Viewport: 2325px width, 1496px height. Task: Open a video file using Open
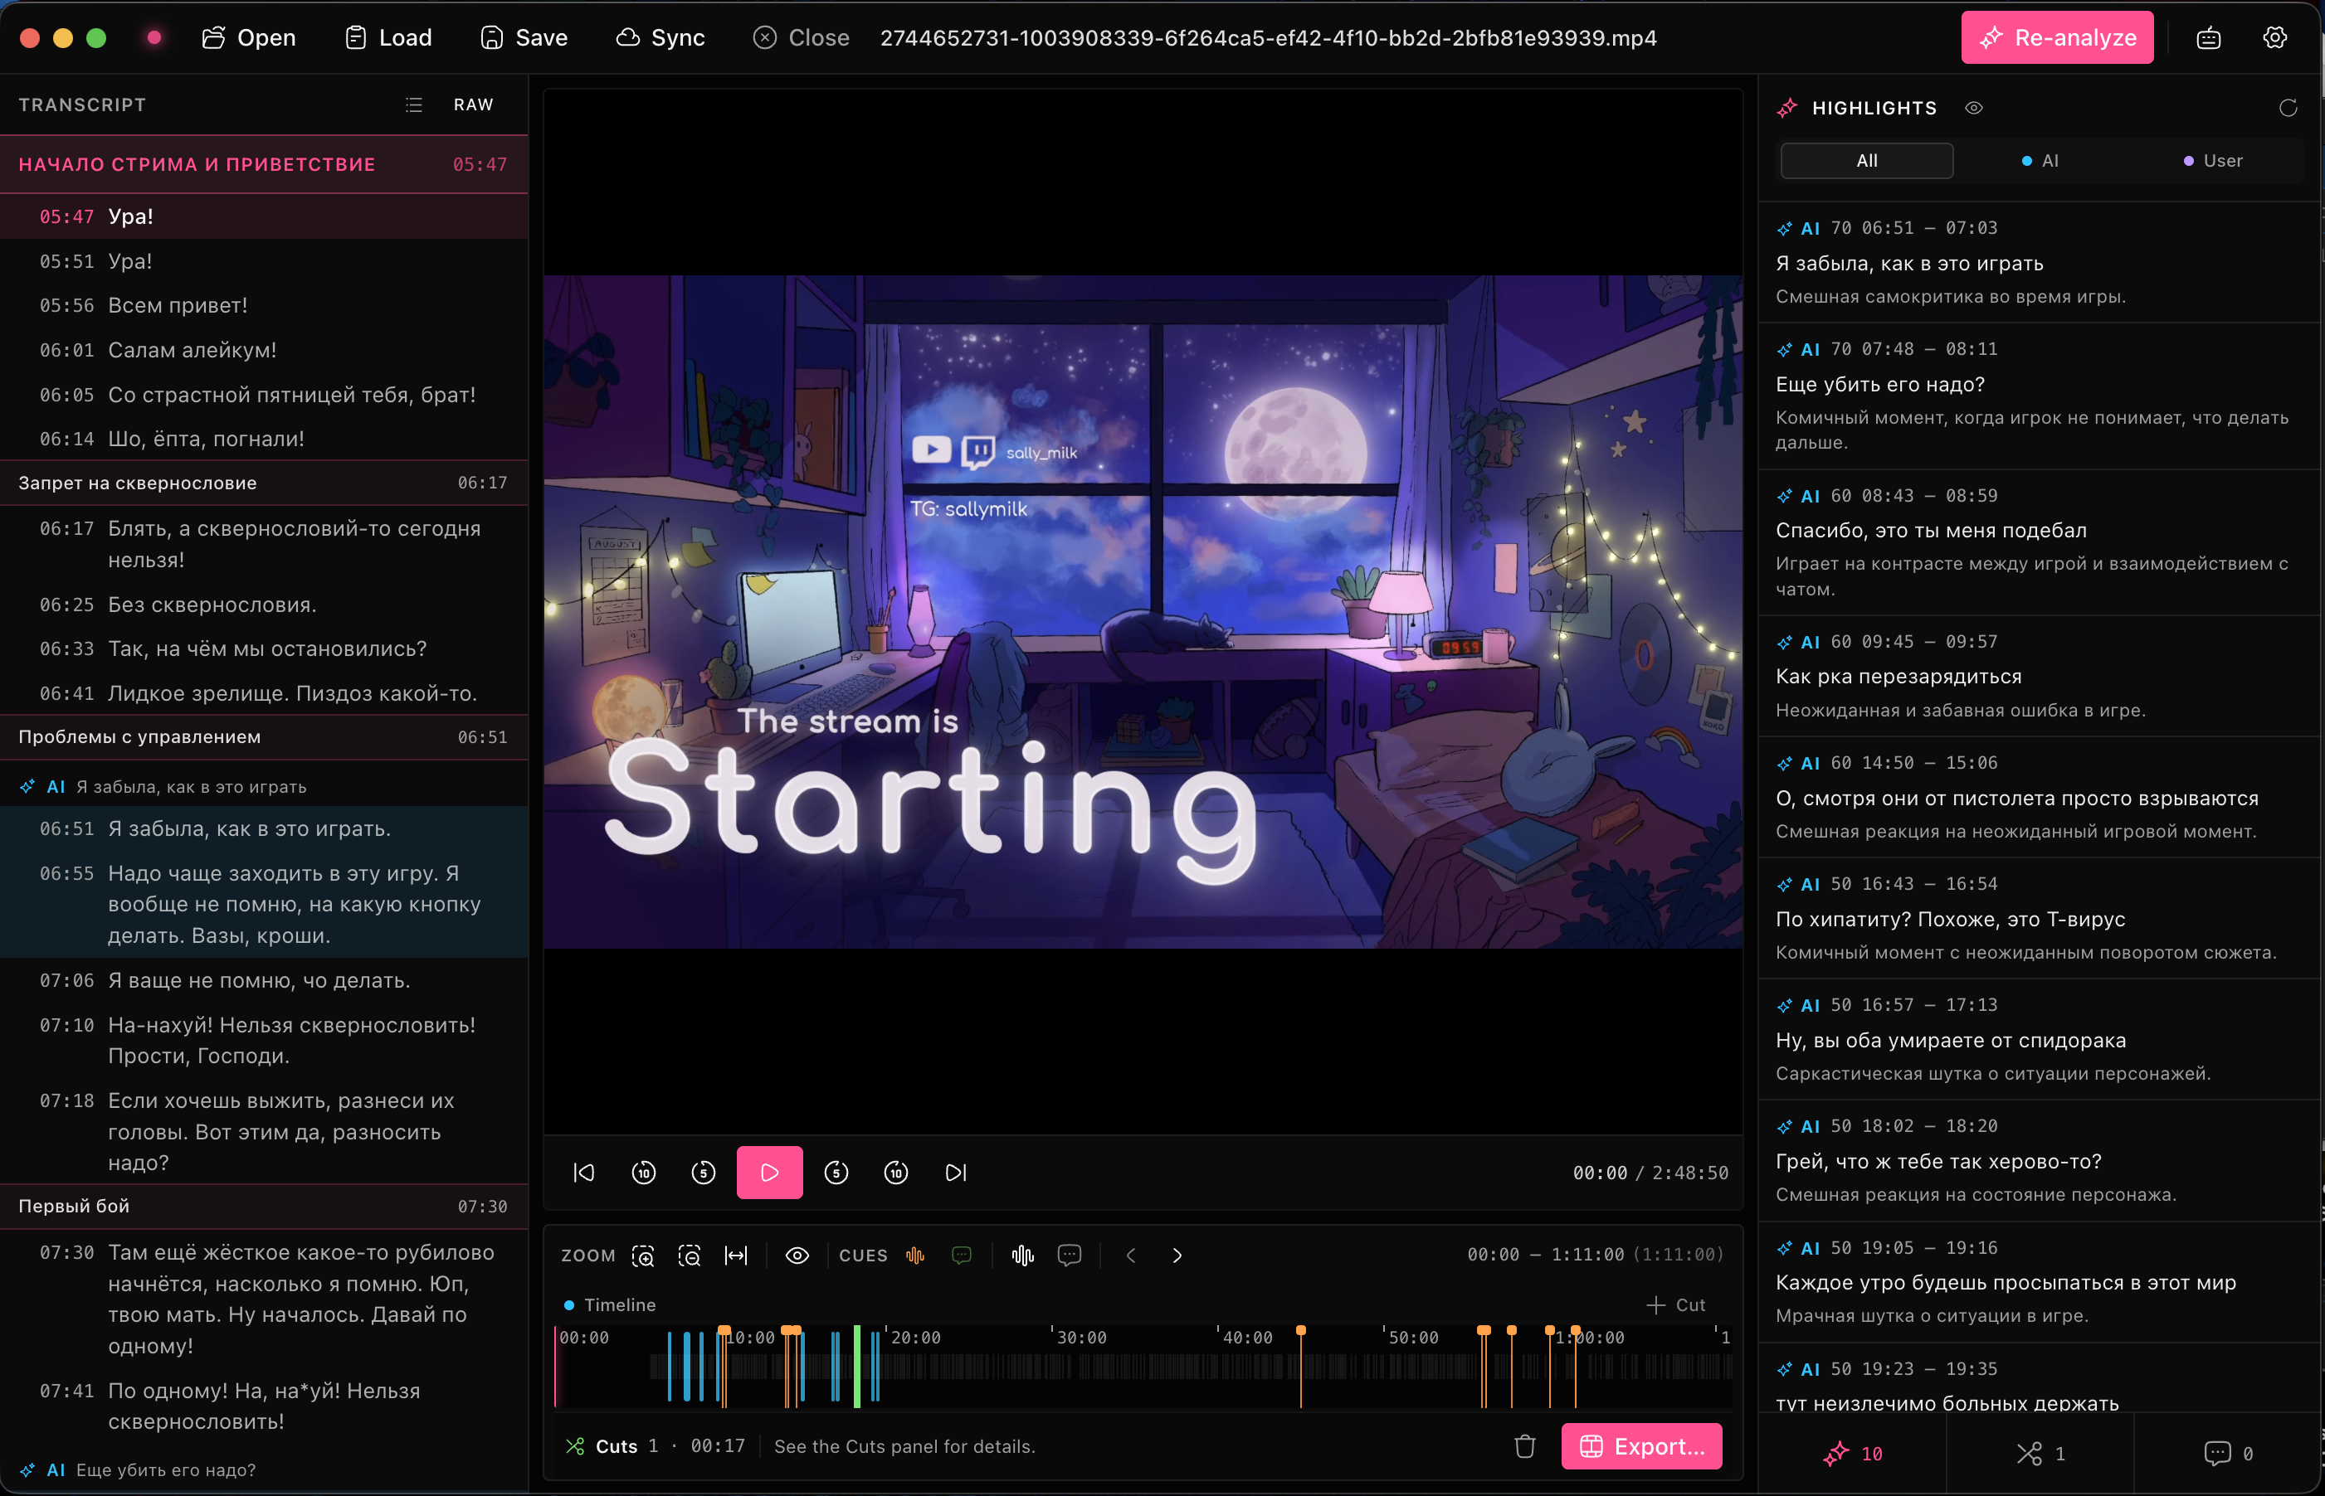249,38
